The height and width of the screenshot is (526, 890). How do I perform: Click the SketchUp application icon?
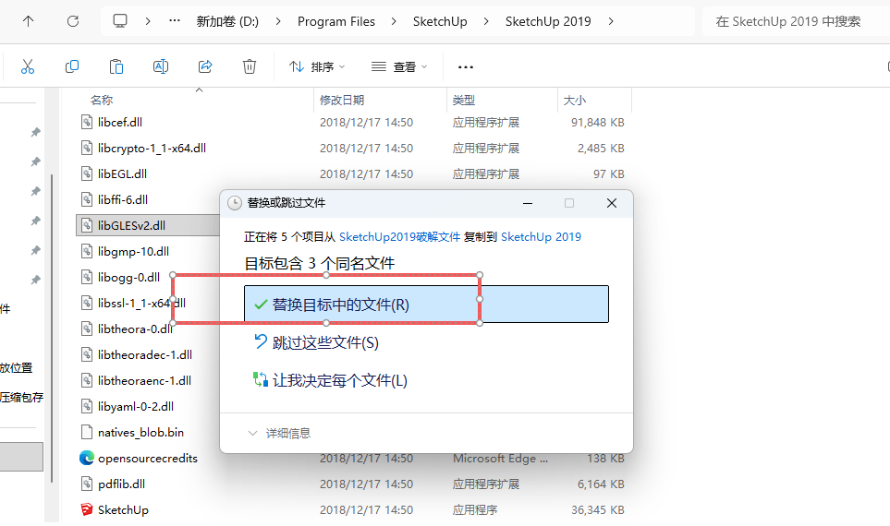pos(86,509)
